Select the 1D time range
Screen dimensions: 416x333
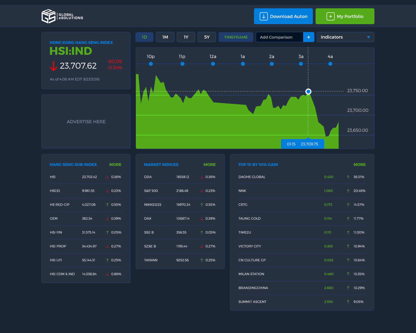(144, 37)
